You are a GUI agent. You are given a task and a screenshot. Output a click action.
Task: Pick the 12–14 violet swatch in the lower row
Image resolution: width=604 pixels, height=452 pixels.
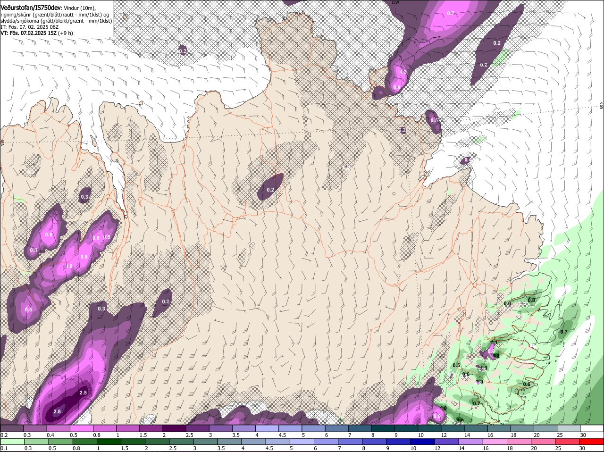point(447,442)
